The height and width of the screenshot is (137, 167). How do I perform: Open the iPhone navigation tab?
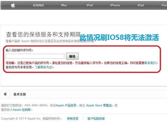(115, 5)
